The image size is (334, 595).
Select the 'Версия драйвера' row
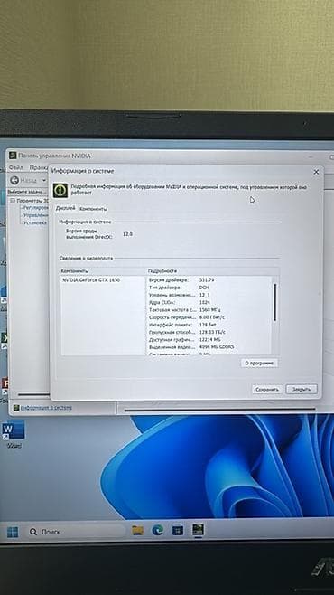coord(209,280)
